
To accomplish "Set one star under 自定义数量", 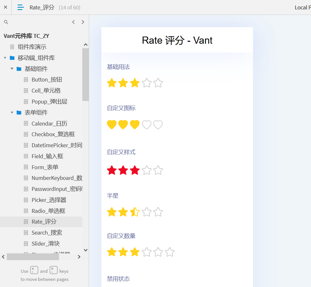I will (x=112, y=252).
